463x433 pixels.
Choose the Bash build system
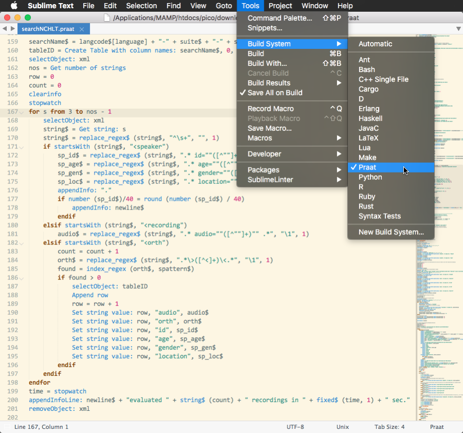click(x=391, y=70)
